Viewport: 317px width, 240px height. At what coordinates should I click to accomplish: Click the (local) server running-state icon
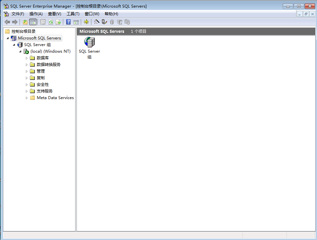(x=26, y=51)
